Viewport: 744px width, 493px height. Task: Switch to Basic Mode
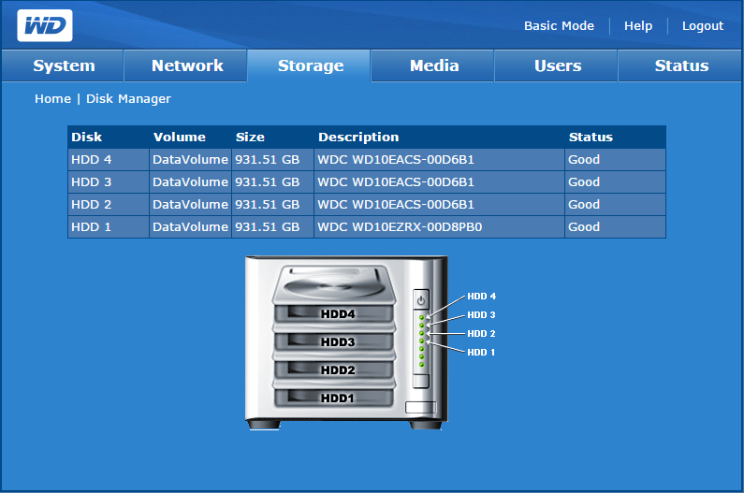pyautogui.click(x=559, y=26)
